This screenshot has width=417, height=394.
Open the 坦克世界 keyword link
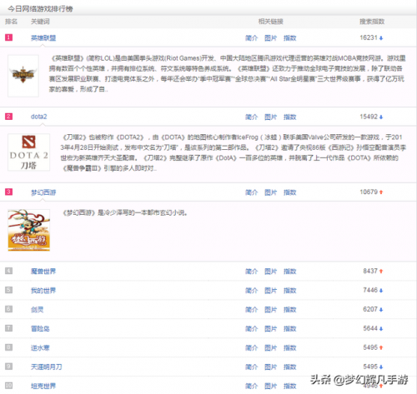[x=43, y=386]
